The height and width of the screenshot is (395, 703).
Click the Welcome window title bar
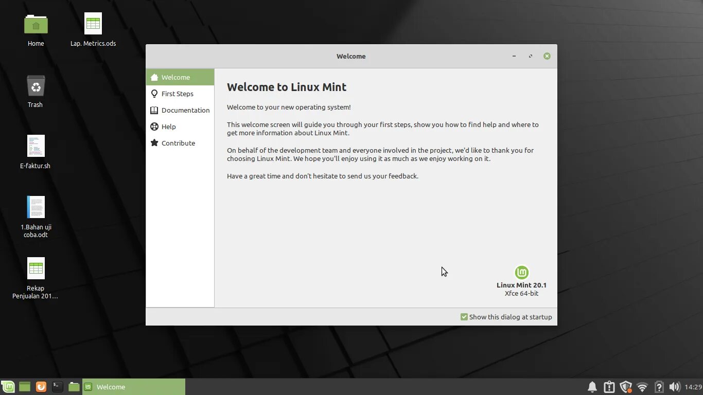[351, 56]
